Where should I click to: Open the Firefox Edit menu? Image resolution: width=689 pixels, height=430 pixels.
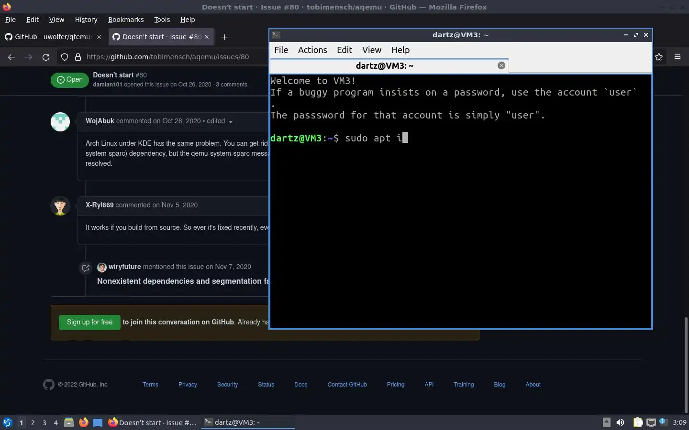pos(33,20)
